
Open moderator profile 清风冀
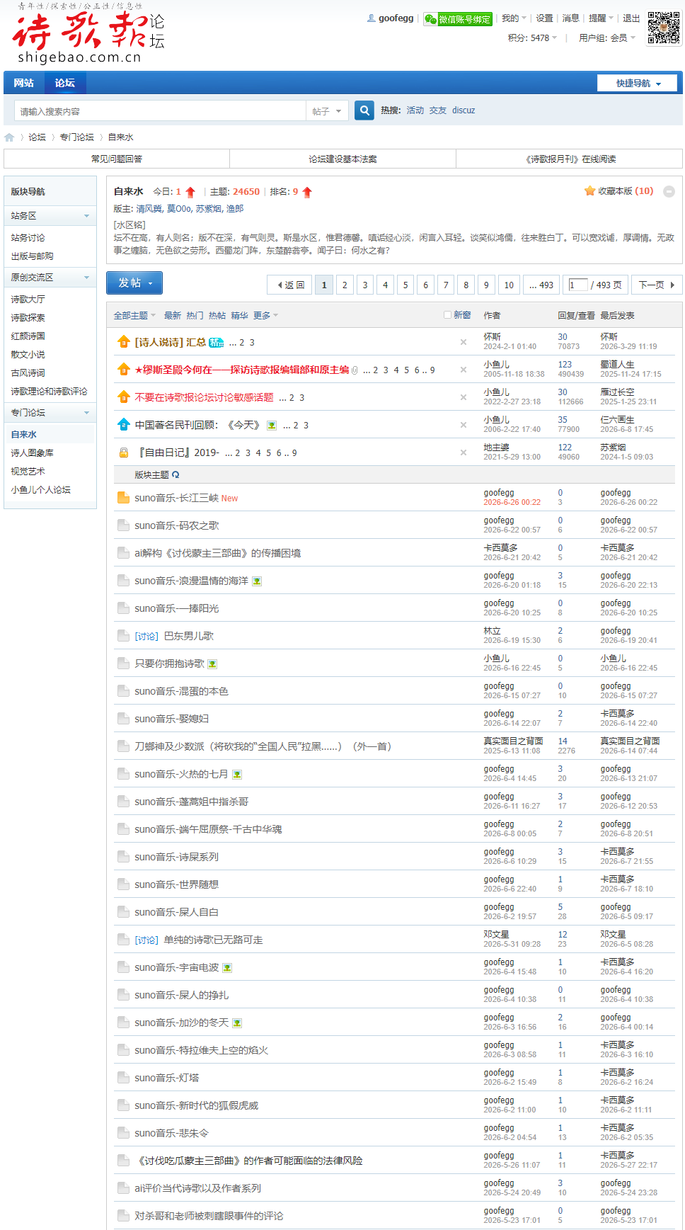[x=149, y=209]
